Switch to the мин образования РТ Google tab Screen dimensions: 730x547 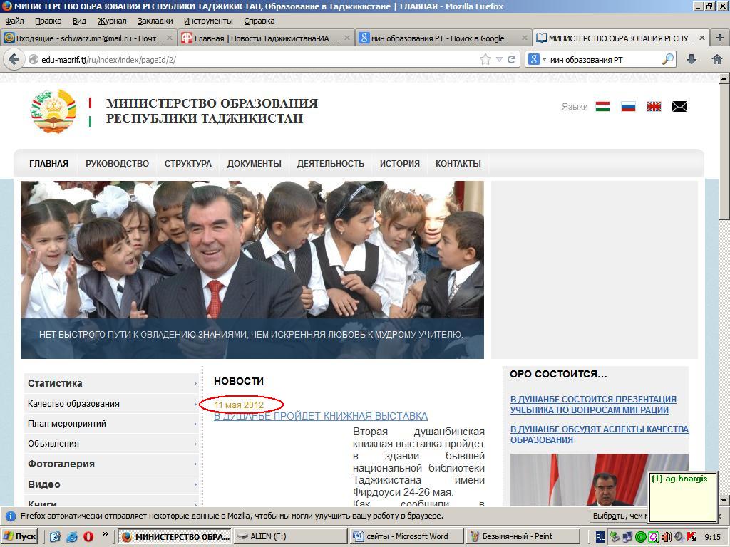(x=443, y=38)
